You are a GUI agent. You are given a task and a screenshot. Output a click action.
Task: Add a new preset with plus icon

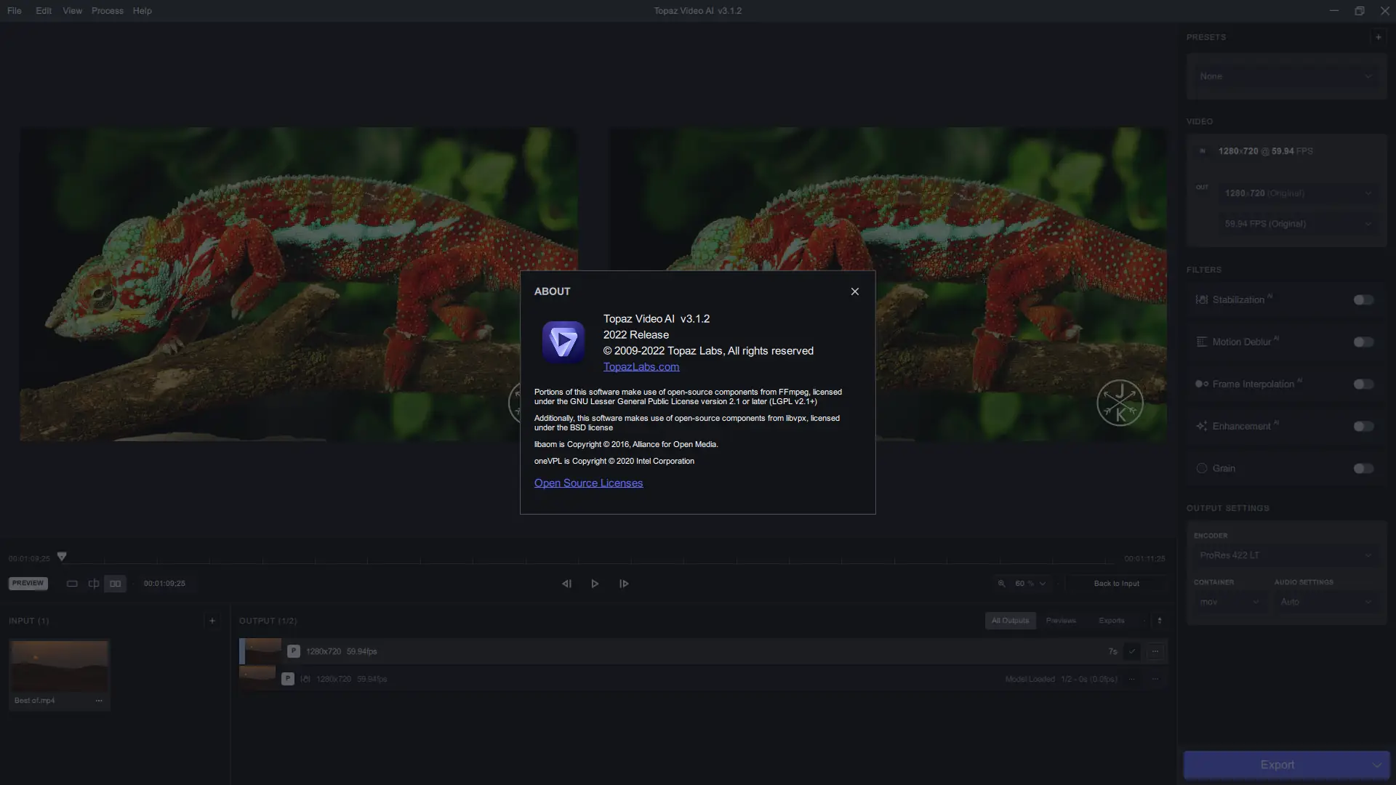coord(1378,37)
